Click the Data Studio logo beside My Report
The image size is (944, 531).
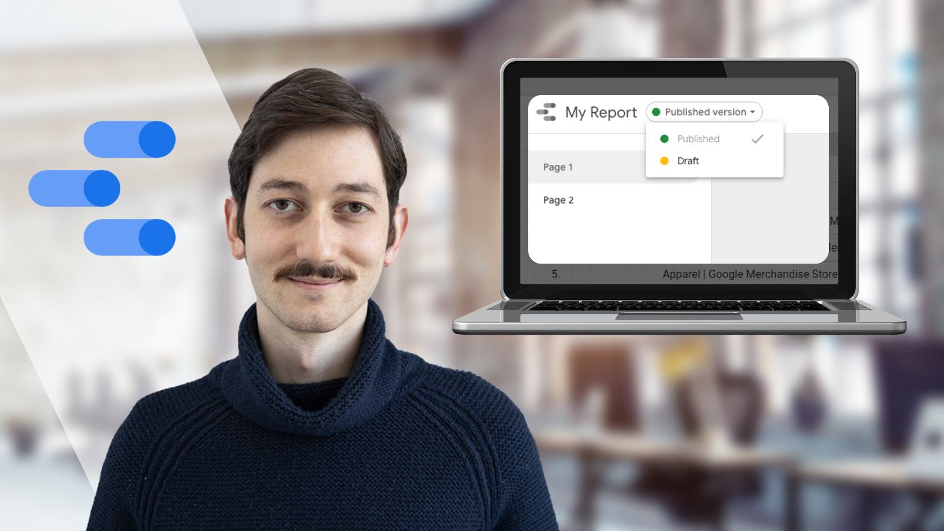546,112
